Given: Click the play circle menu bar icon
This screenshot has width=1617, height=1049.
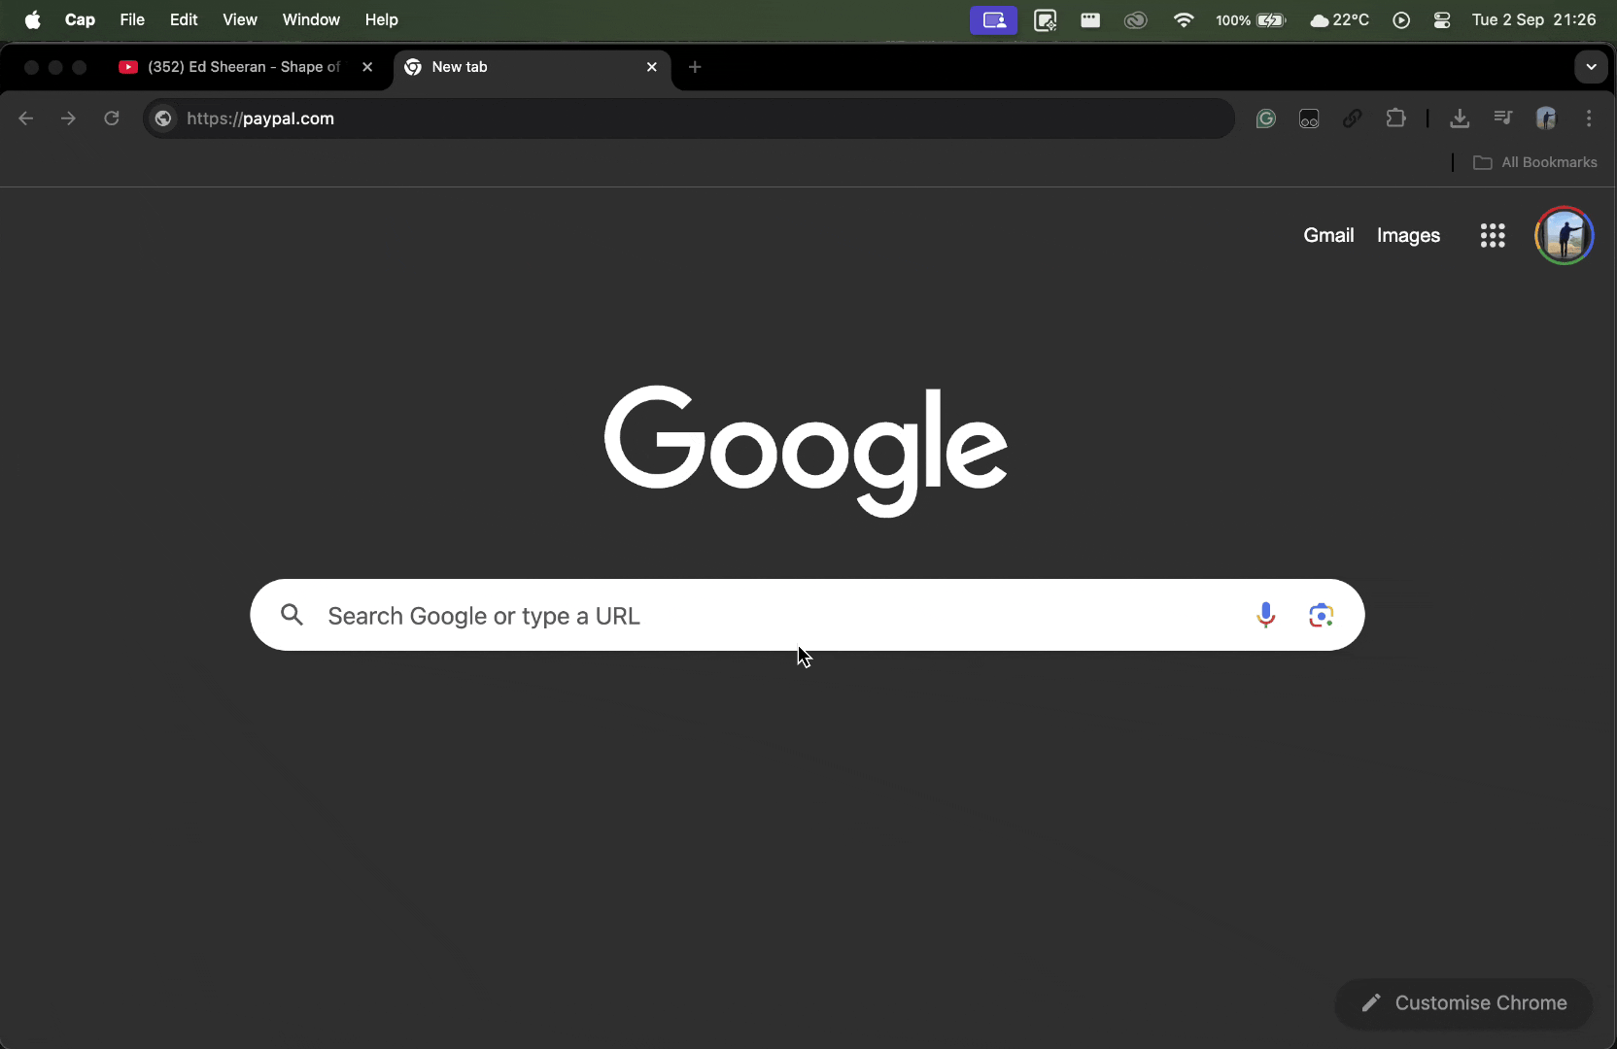Looking at the screenshot, I should click(1401, 19).
